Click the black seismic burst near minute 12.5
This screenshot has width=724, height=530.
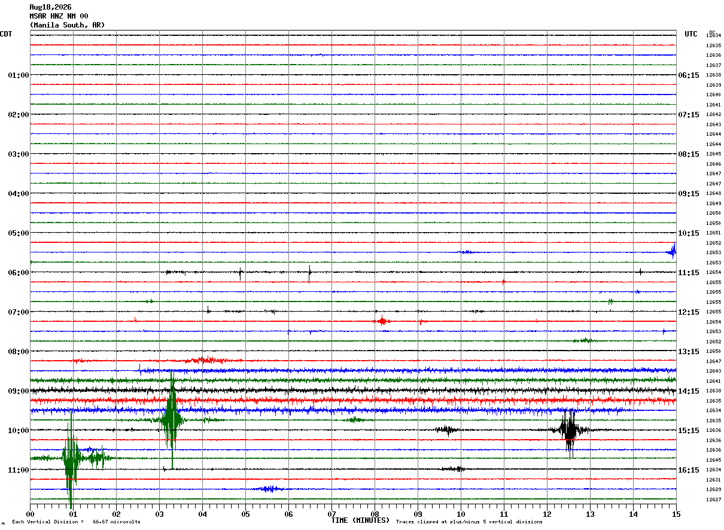click(x=568, y=430)
